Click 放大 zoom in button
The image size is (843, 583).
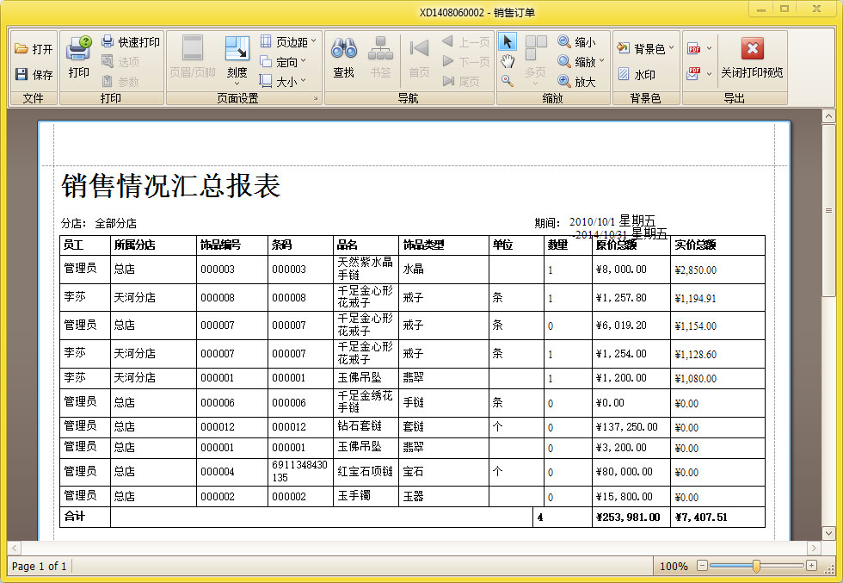tap(577, 82)
